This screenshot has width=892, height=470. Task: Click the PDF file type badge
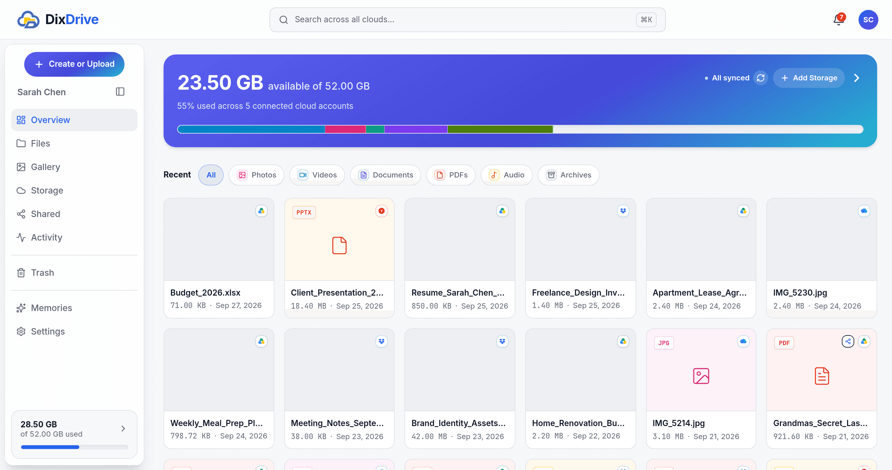(x=784, y=343)
